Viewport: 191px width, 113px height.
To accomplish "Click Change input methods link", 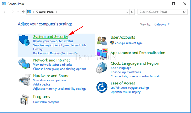I will pyautogui.click(x=126, y=72).
